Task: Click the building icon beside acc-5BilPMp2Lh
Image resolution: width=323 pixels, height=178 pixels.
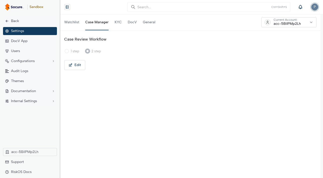Action: point(7,152)
